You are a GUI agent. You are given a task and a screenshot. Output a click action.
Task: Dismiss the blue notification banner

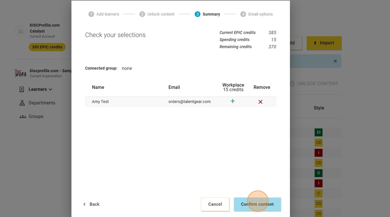(335, 61)
